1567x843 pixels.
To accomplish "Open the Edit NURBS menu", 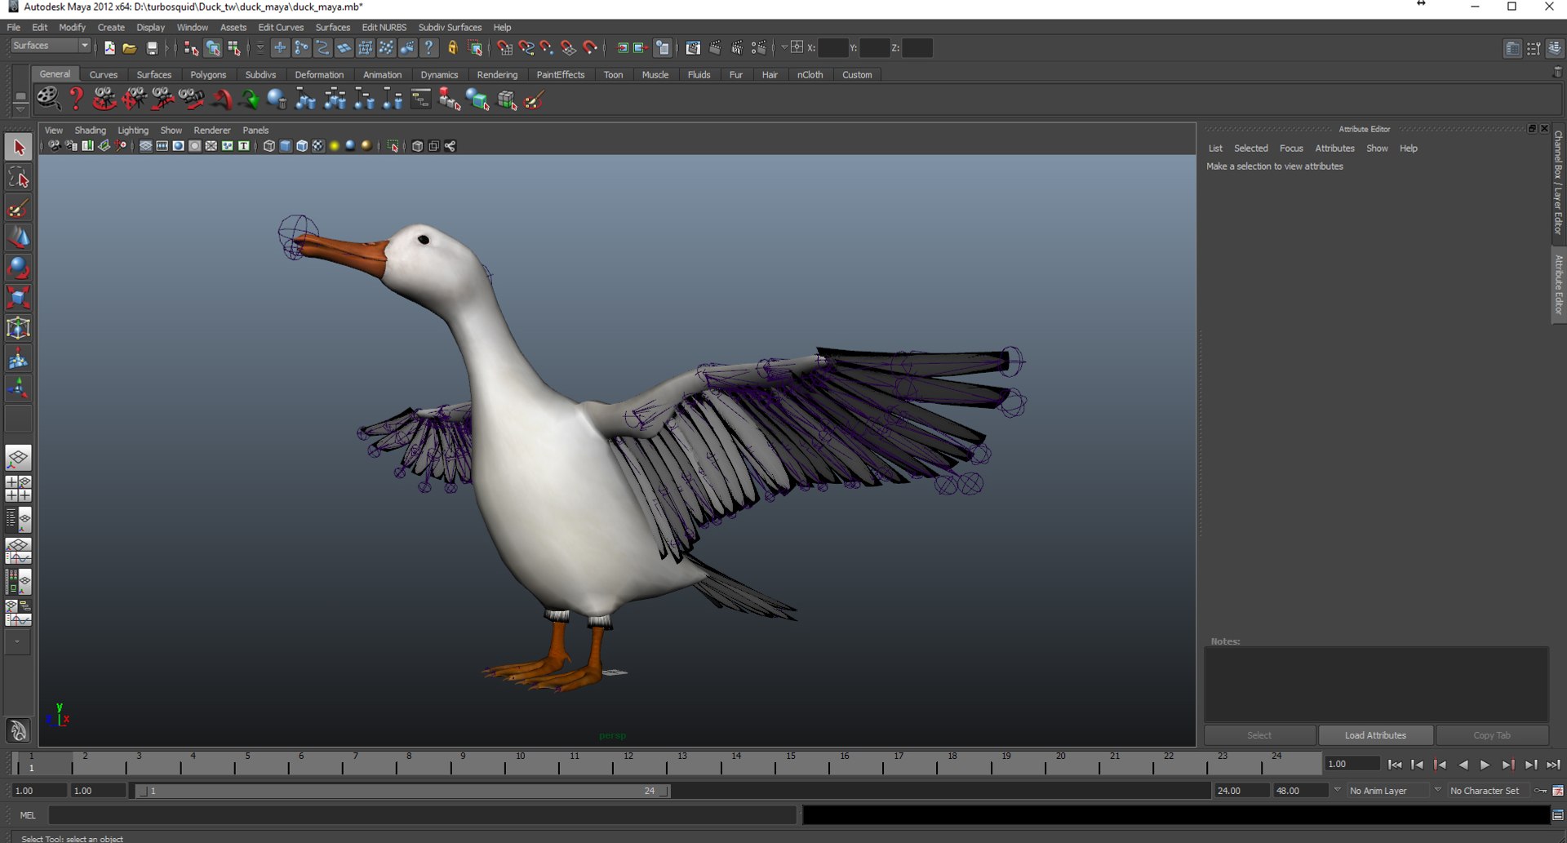I will pos(384,27).
